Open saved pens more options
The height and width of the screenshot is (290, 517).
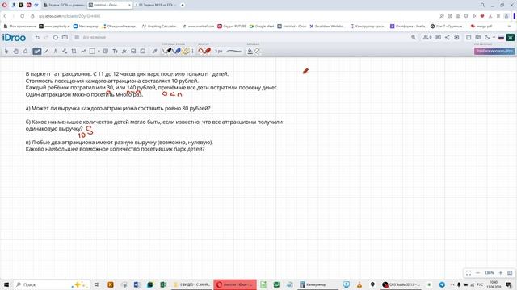(192, 51)
